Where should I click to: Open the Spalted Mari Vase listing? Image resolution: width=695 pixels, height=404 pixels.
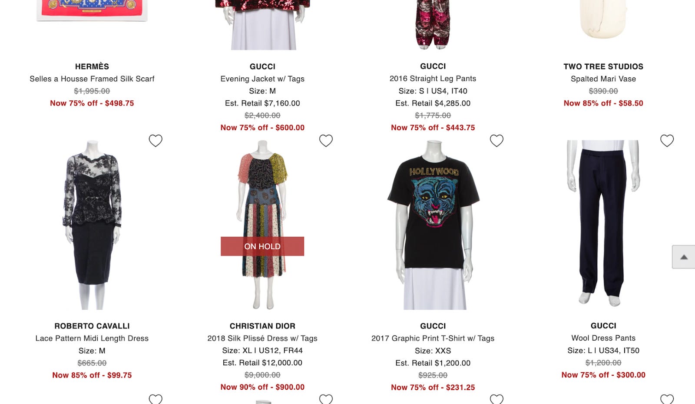(x=603, y=79)
